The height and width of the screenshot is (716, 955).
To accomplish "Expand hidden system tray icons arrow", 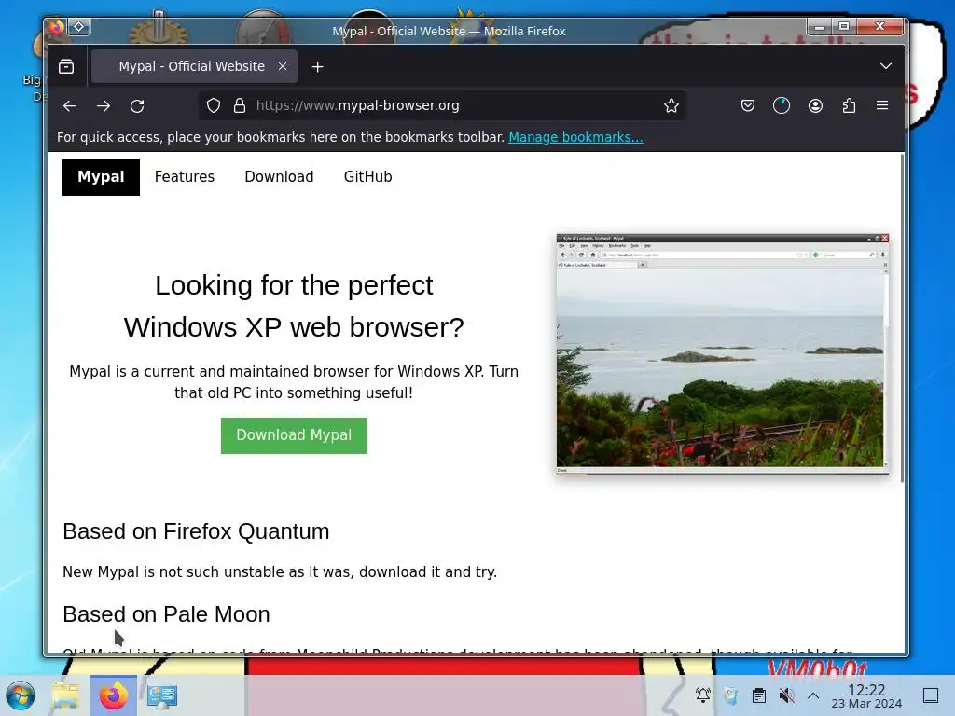I will tap(813, 695).
